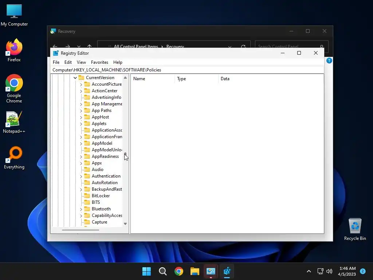Open the View menu
This screenshot has height=280, width=373.
click(81, 62)
